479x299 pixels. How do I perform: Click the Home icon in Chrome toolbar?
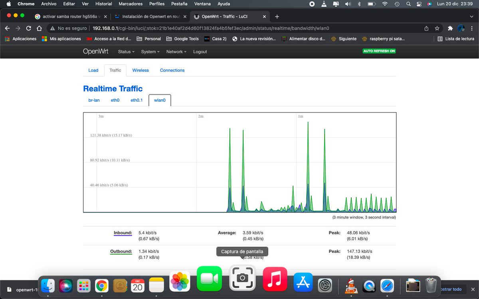click(x=39, y=28)
